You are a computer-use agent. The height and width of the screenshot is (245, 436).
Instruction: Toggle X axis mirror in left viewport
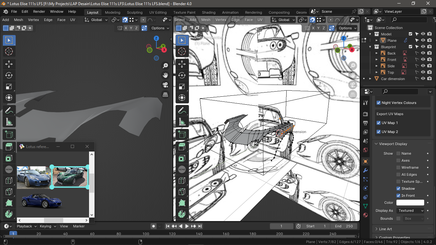point(126,28)
